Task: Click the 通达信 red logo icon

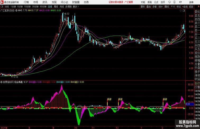Action: click(2, 2)
